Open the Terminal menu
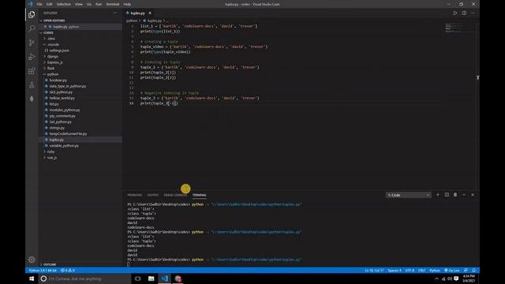This screenshot has height=284, width=505. tap(112, 4)
